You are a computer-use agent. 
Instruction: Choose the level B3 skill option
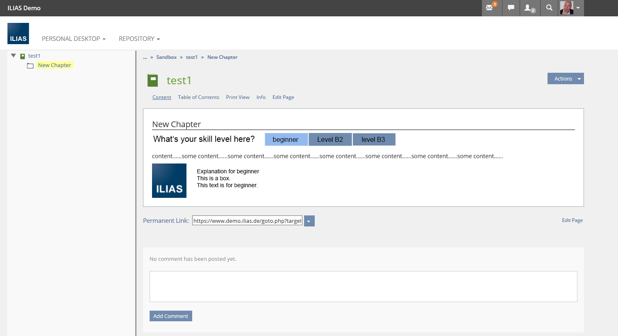[373, 139]
